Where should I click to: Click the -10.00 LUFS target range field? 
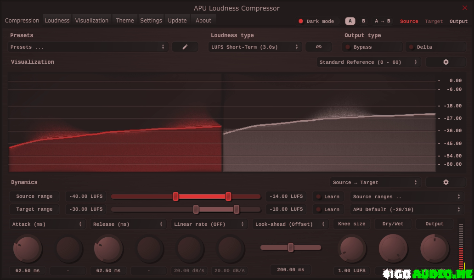(286, 209)
